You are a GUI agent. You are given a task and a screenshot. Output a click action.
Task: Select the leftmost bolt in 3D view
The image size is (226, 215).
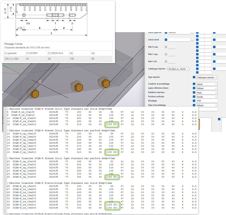click(35, 93)
